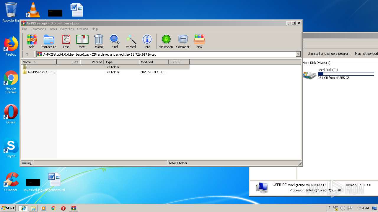
Task: Sort by Packed column header
Action: tap(92, 62)
